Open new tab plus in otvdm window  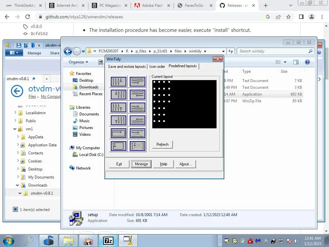pos(47,79)
